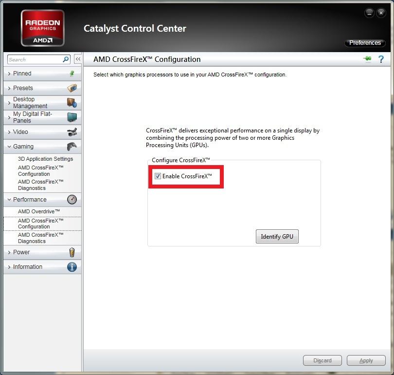The width and height of the screenshot is (394, 375).
Task: Open 3D Application Settings
Action: (x=46, y=159)
